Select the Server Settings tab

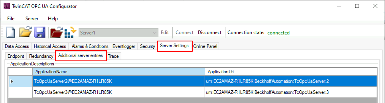(174, 46)
